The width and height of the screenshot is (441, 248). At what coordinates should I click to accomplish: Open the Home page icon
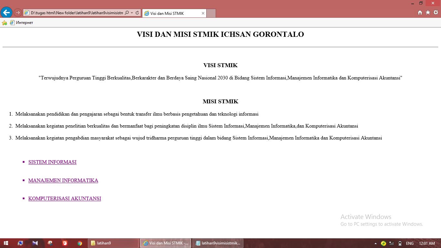(420, 13)
